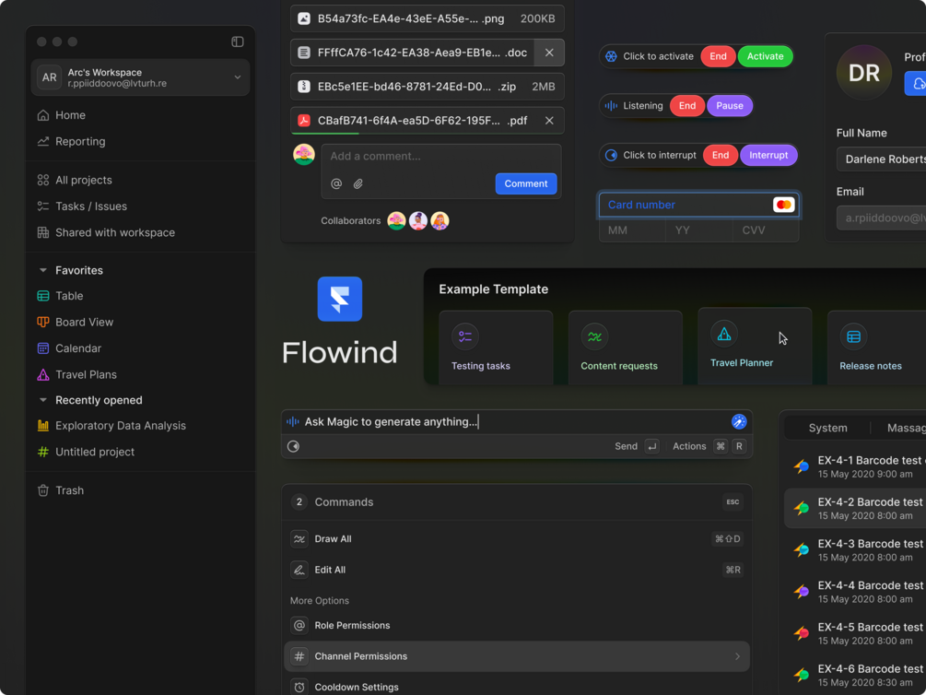Click the Full Name input field
Viewport: 926px width, 695px height.
click(x=881, y=159)
